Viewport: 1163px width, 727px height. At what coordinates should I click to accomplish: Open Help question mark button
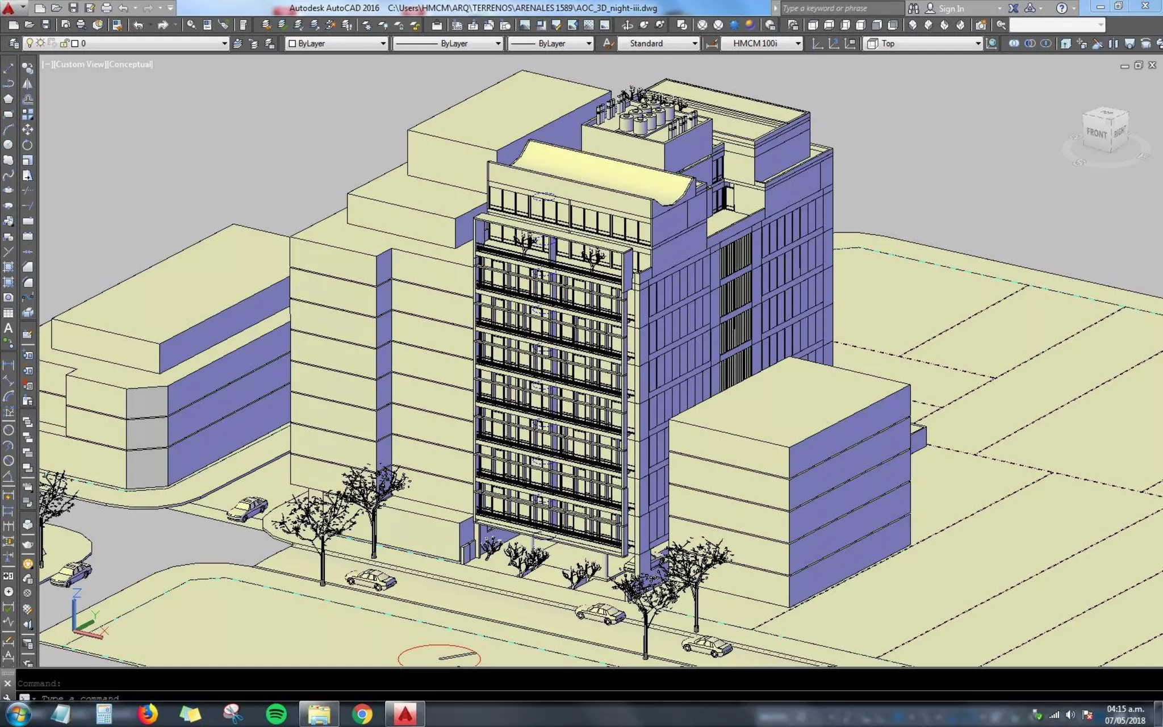click(1061, 8)
